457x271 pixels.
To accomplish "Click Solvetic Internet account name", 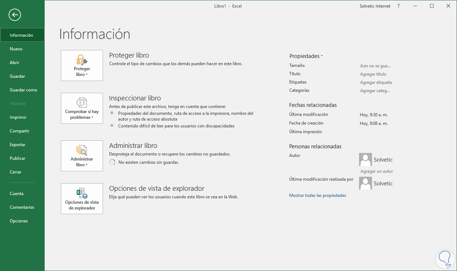I will (x=375, y=6).
